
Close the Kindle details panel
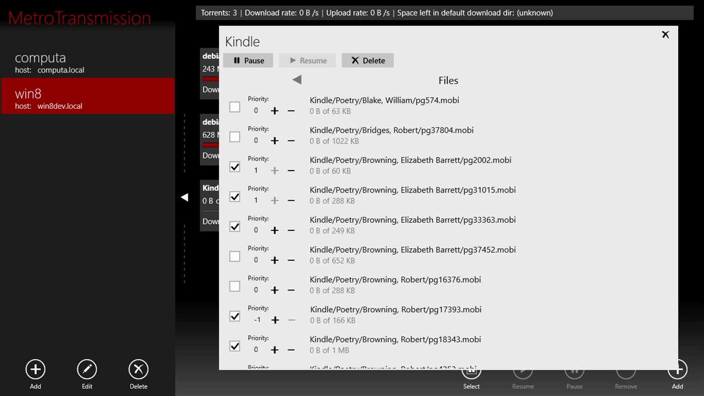point(665,34)
